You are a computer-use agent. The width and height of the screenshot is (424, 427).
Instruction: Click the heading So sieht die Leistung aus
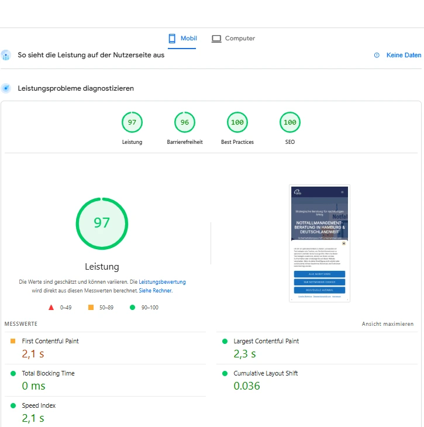tap(91, 55)
